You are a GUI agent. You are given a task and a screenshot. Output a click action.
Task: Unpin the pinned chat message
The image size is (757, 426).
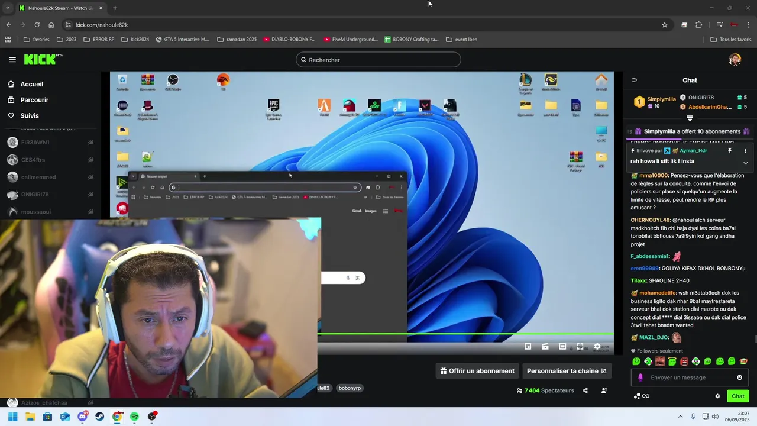click(x=730, y=151)
